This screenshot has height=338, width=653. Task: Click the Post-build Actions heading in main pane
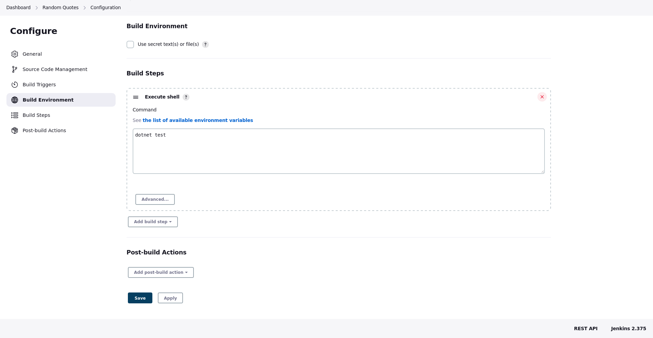click(x=156, y=252)
